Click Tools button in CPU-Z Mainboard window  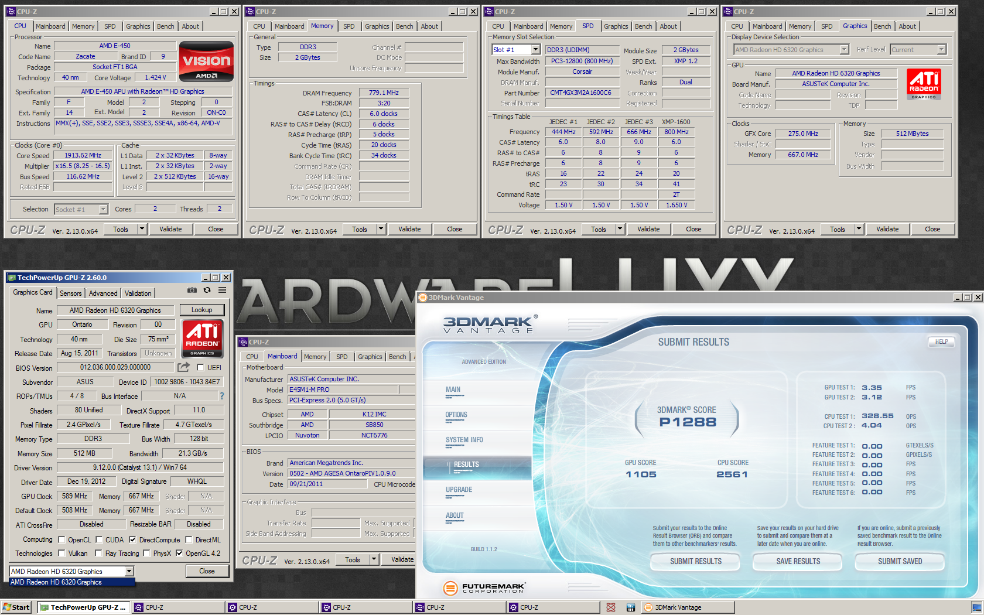[x=352, y=560]
